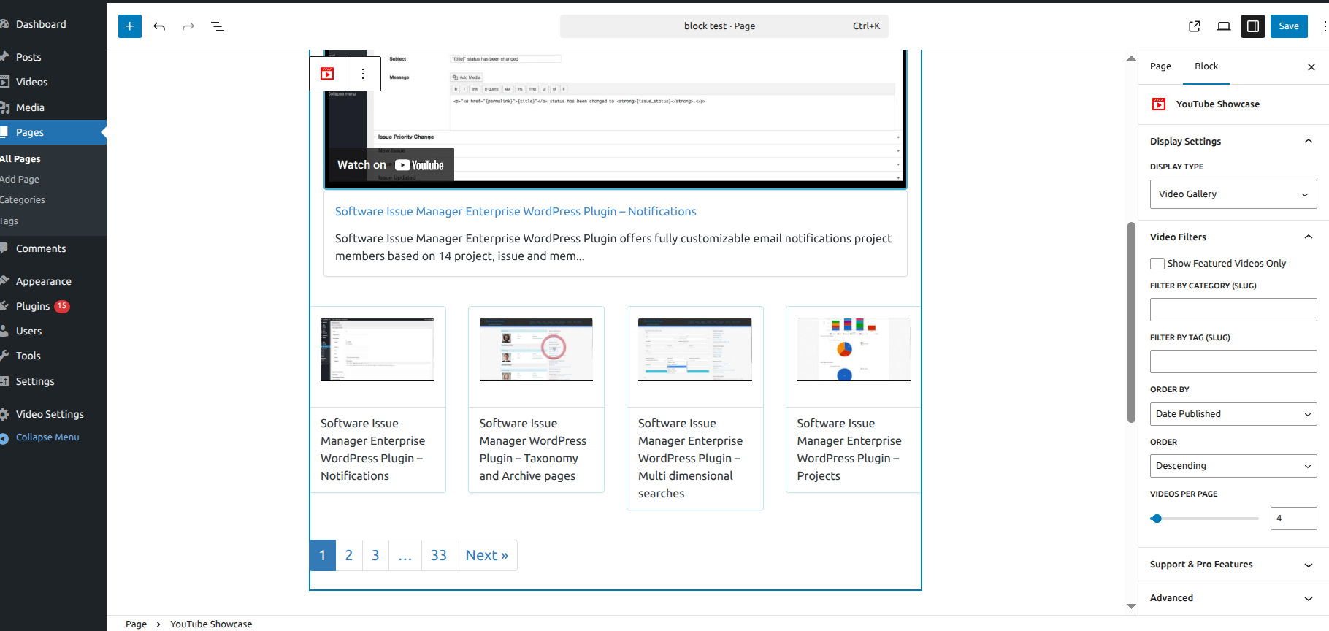Toggle the settings sidebar panel
The height and width of the screenshot is (631, 1329).
1253,26
